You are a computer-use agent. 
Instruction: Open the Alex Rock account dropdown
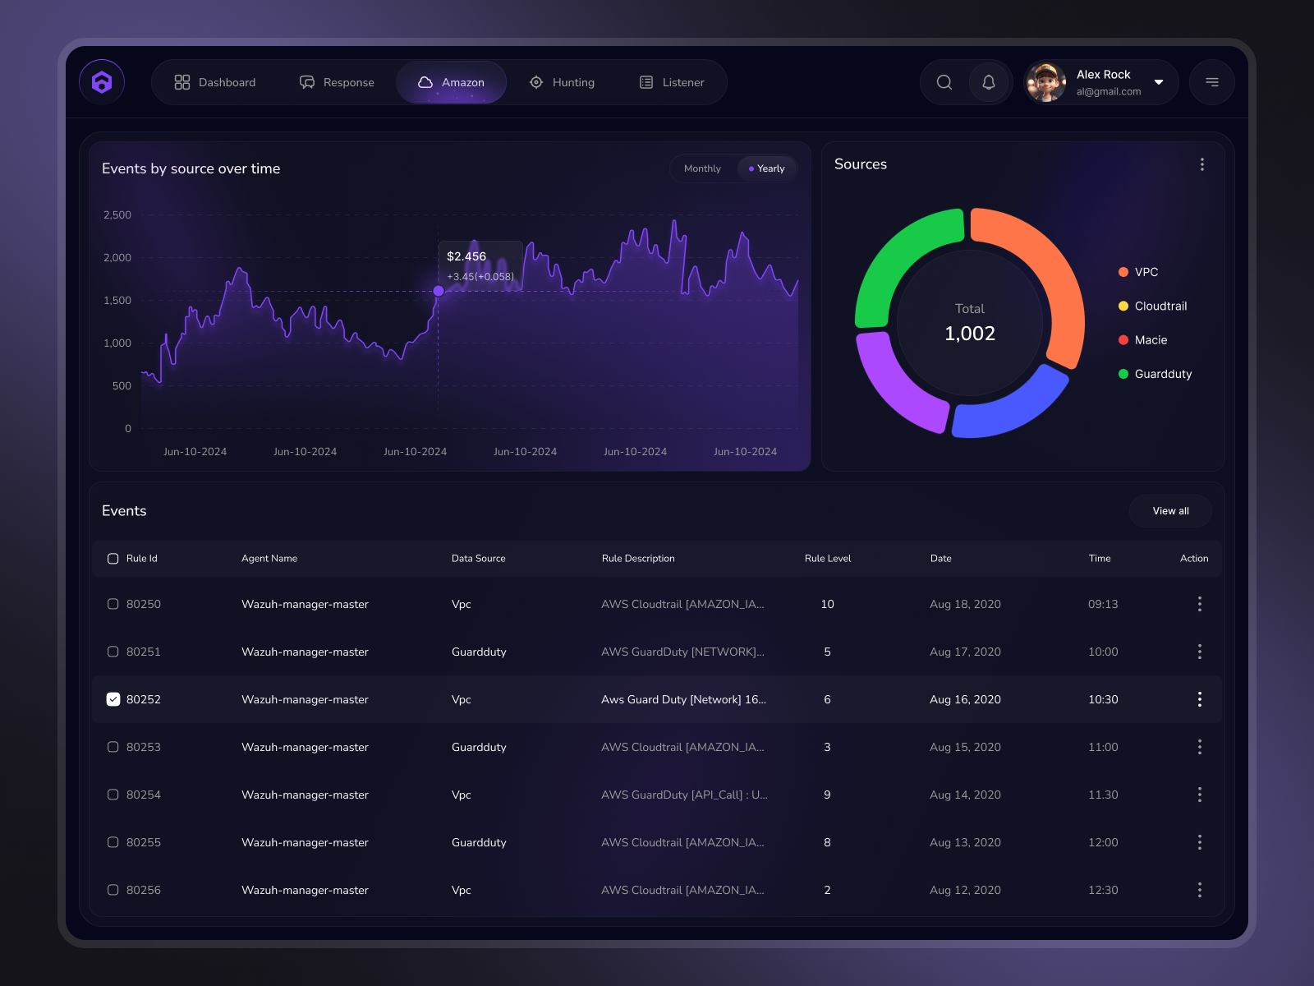point(1159,82)
